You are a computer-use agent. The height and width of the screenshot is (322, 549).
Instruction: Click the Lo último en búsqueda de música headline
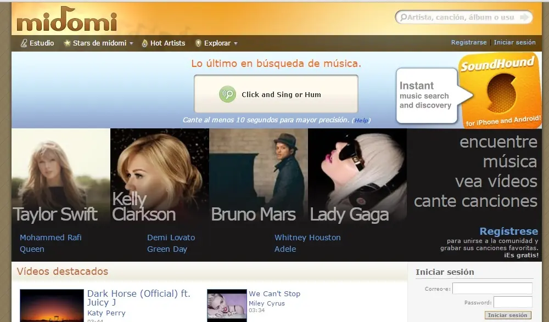tap(276, 64)
